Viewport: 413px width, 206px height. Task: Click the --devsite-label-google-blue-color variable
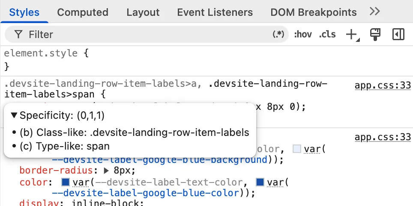tap(145, 193)
